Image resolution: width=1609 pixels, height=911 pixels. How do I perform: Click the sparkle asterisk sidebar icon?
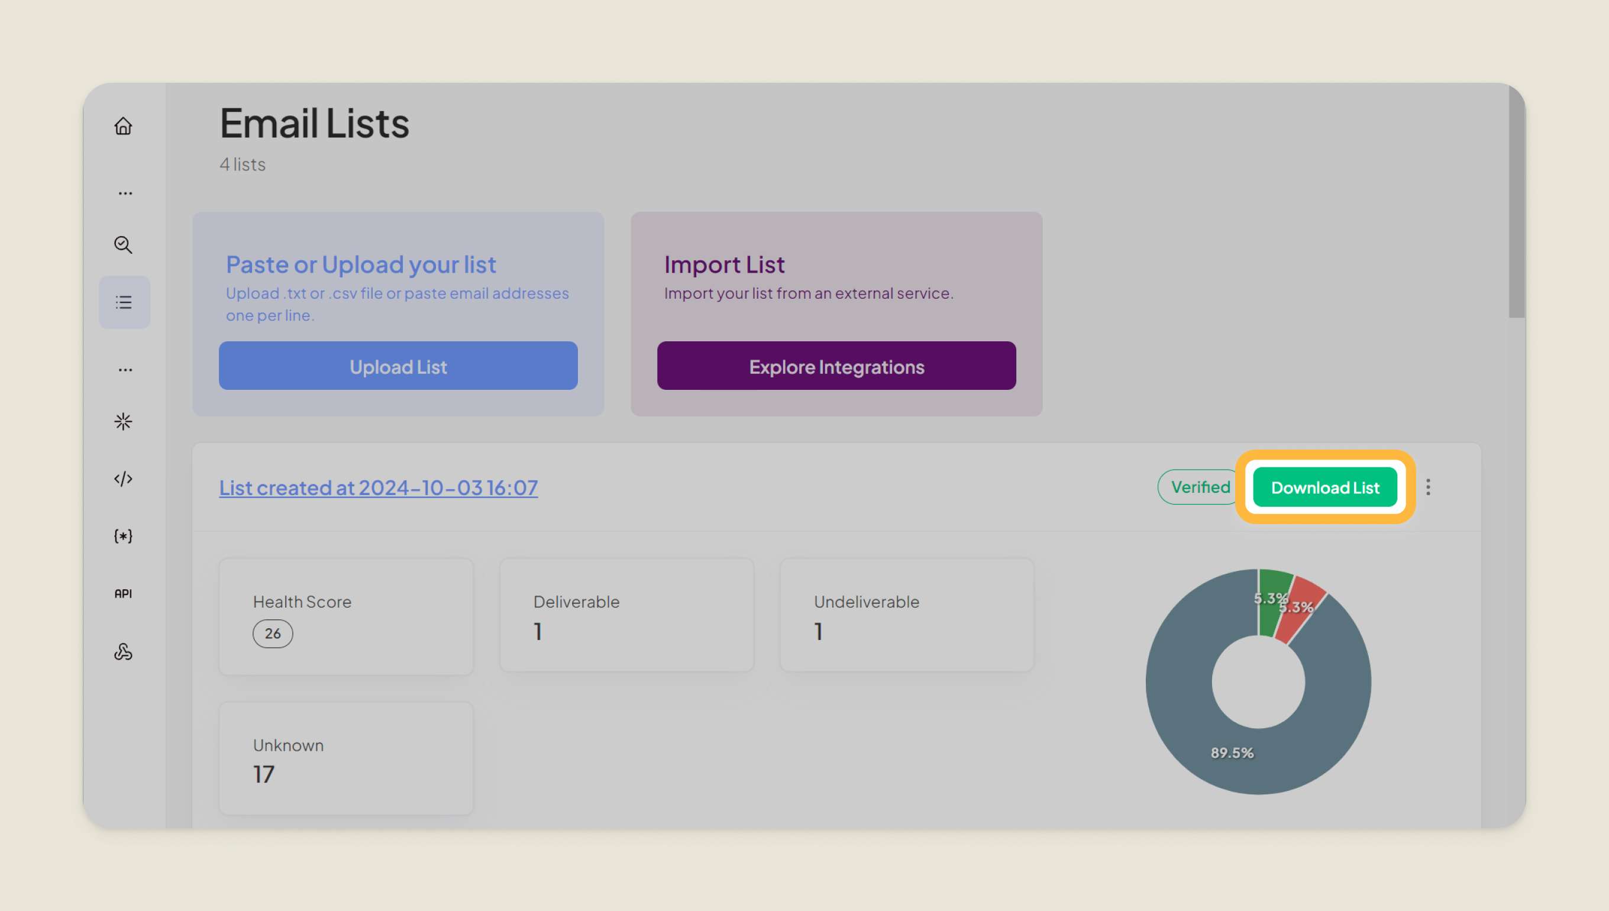pos(123,421)
